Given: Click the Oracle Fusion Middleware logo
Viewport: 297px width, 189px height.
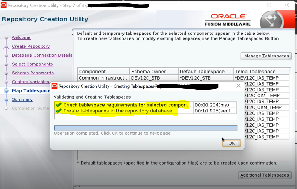Looking at the screenshot, I should 228,20.
